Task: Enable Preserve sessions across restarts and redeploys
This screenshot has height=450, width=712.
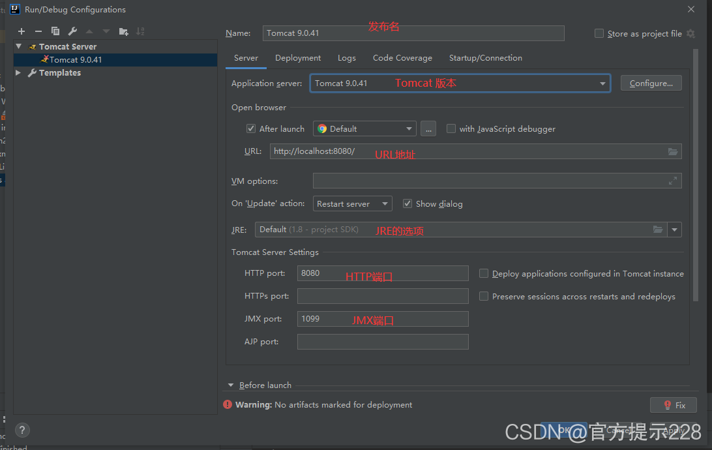Action: click(x=484, y=296)
